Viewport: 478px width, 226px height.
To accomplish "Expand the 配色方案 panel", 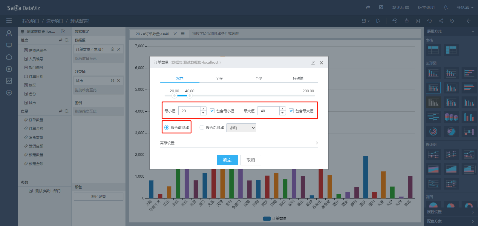I will tap(451, 221).
